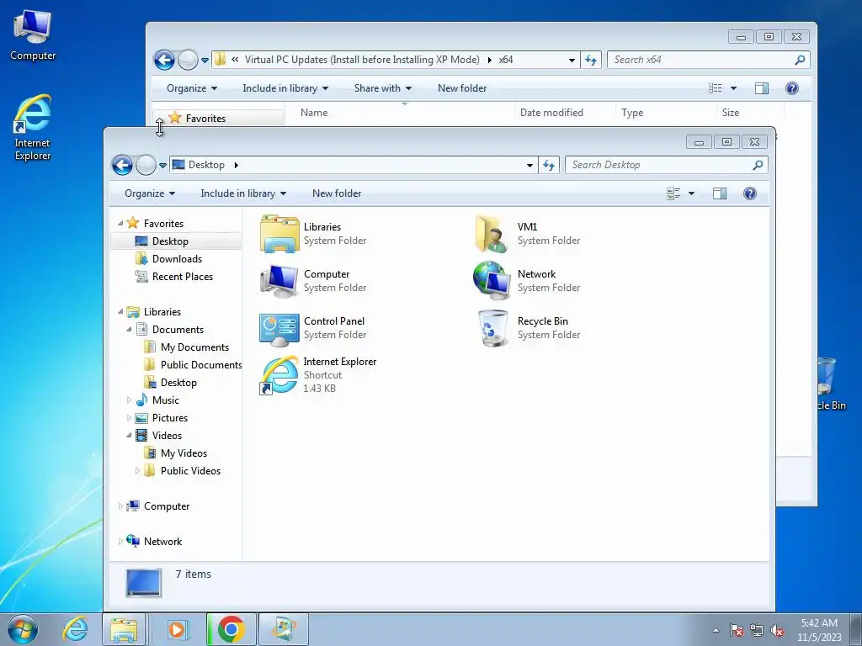
Task: Click the Forward arrow in Desktop window
Action: (146, 165)
